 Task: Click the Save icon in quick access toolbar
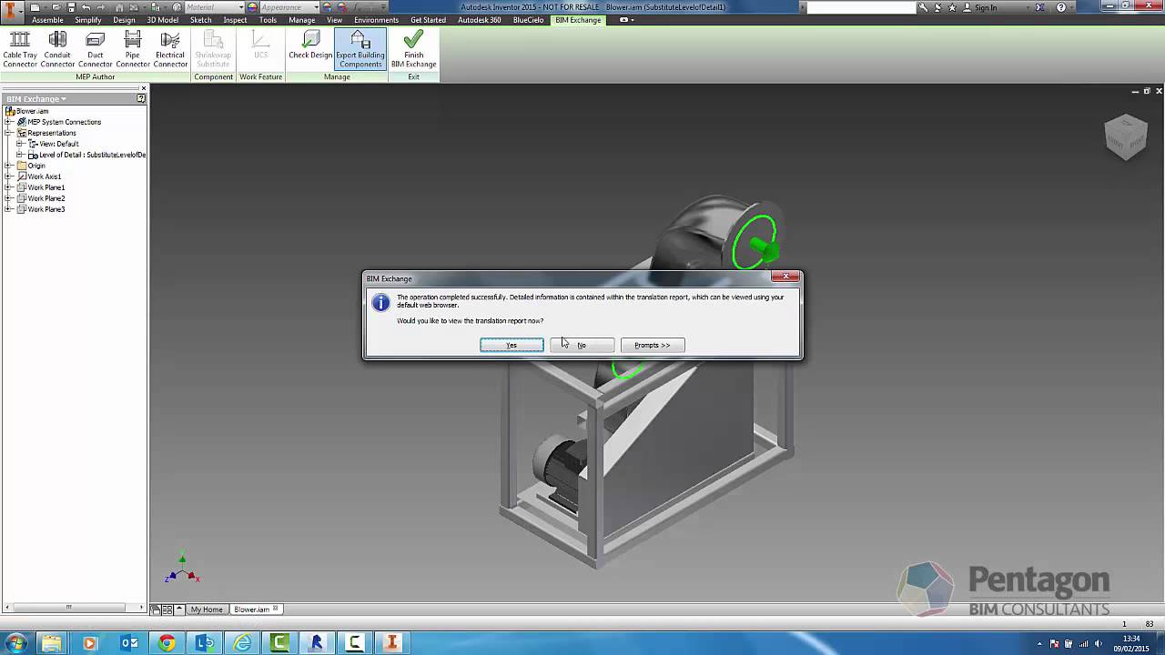coord(70,7)
